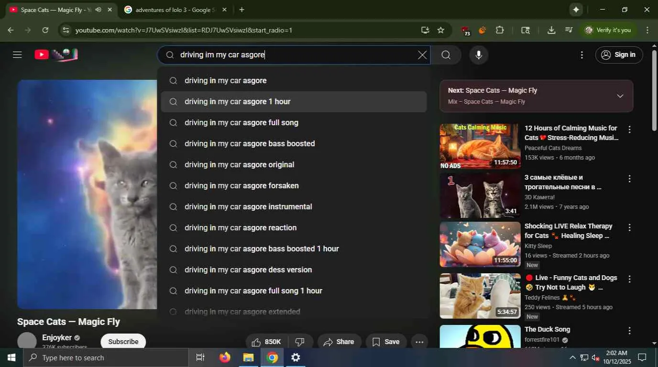
Task: Open the Kitty Sleep 11:55:00 thumbnail
Action: coord(480,244)
